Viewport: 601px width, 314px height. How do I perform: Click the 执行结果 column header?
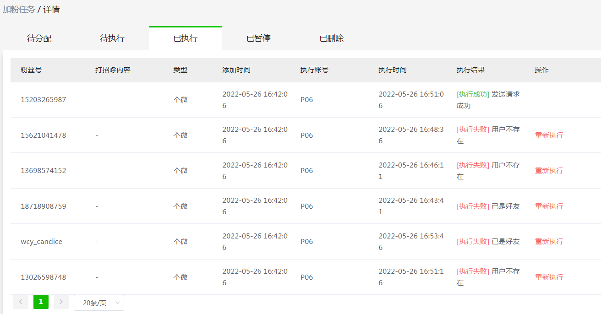(x=470, y=70)
